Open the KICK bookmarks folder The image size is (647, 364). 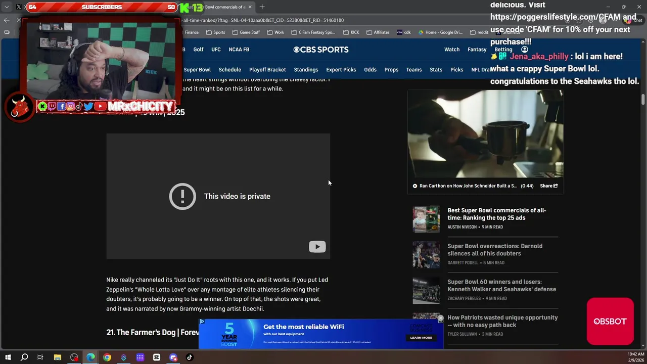pyautogui.click(x=351, y=32)
